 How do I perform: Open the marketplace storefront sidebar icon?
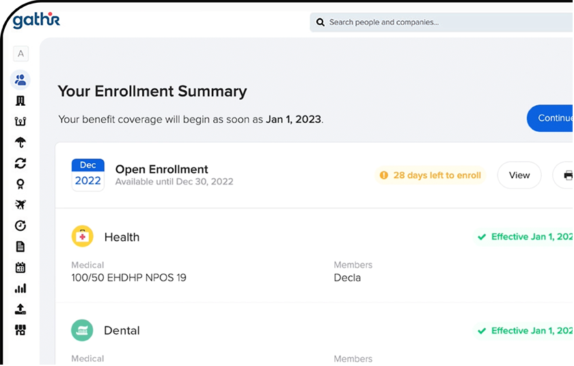pyautogui.click(x=20, y=330)
